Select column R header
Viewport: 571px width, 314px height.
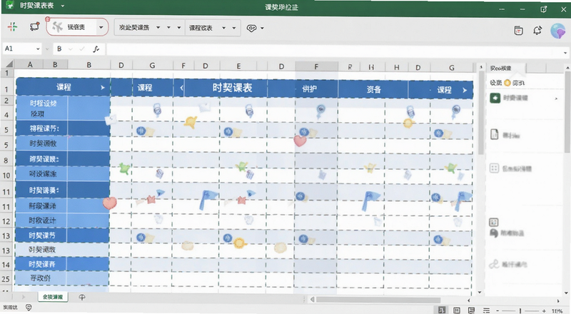tap(350, 67)
